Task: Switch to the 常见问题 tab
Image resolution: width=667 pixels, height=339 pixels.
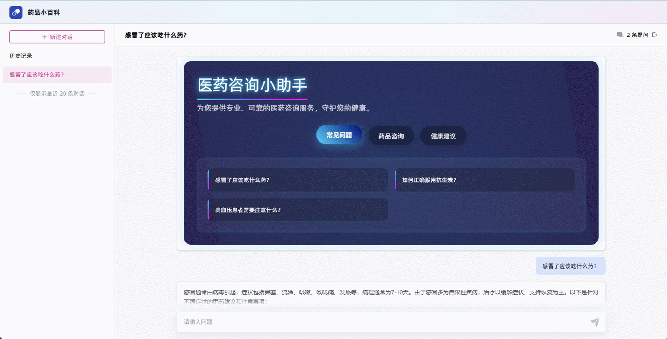Action: point(339,135)
